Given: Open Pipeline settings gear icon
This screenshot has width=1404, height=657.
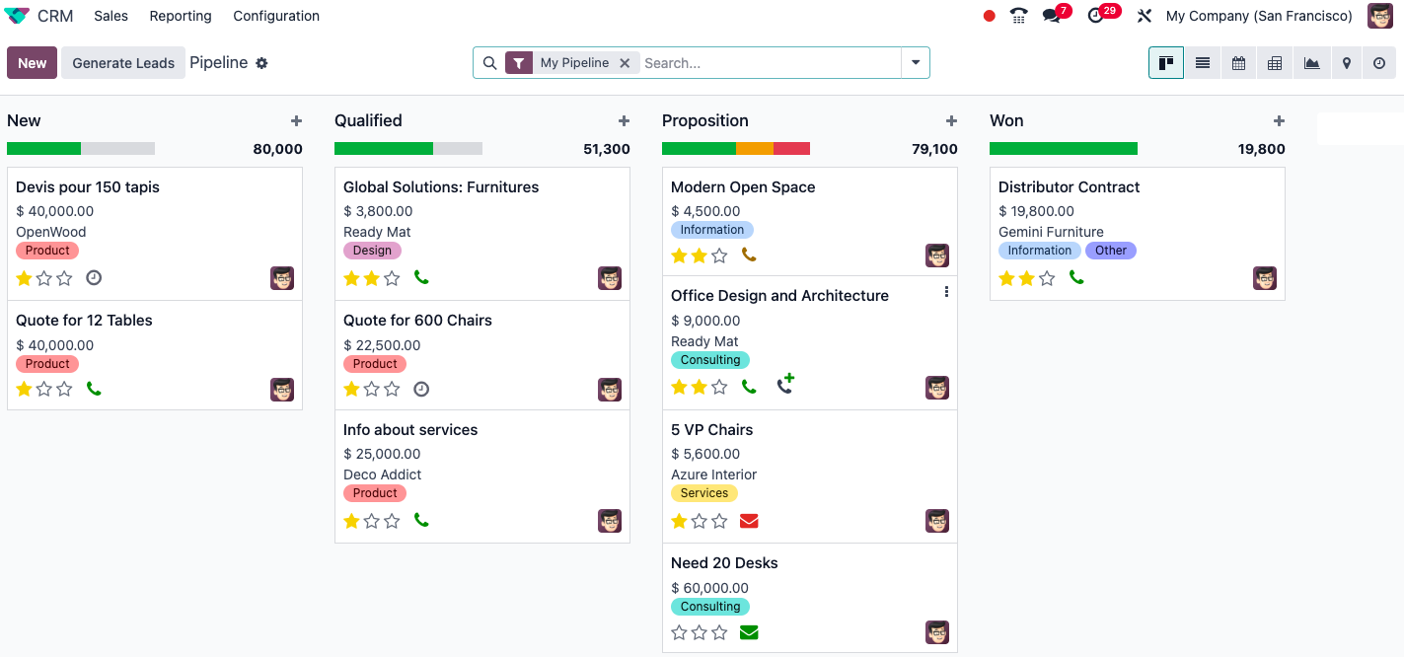Looking at the screenshot, I should click(x=261, y=63).
